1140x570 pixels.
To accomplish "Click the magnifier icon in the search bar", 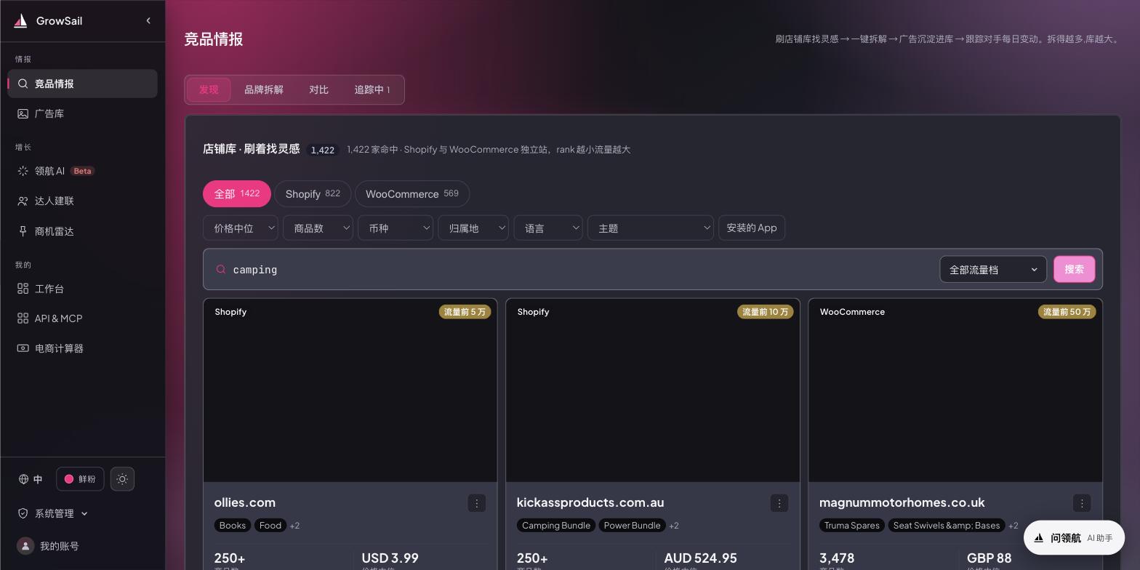I will point(221,270).
